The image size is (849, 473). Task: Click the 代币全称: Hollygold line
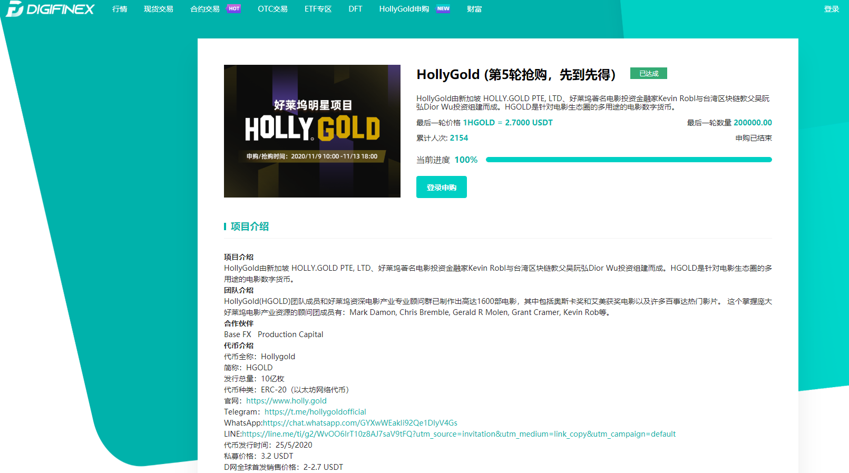pos(259,357)
